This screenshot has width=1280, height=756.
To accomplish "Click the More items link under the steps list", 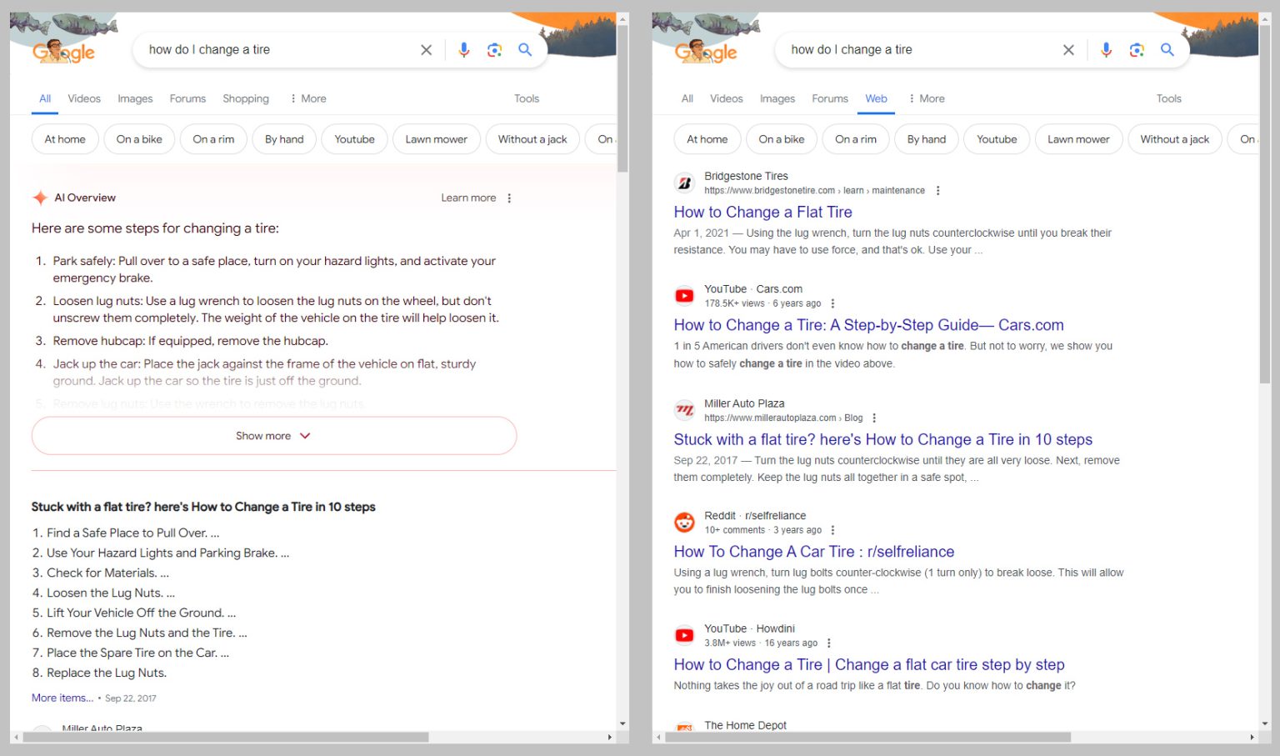I will point(62,698).
